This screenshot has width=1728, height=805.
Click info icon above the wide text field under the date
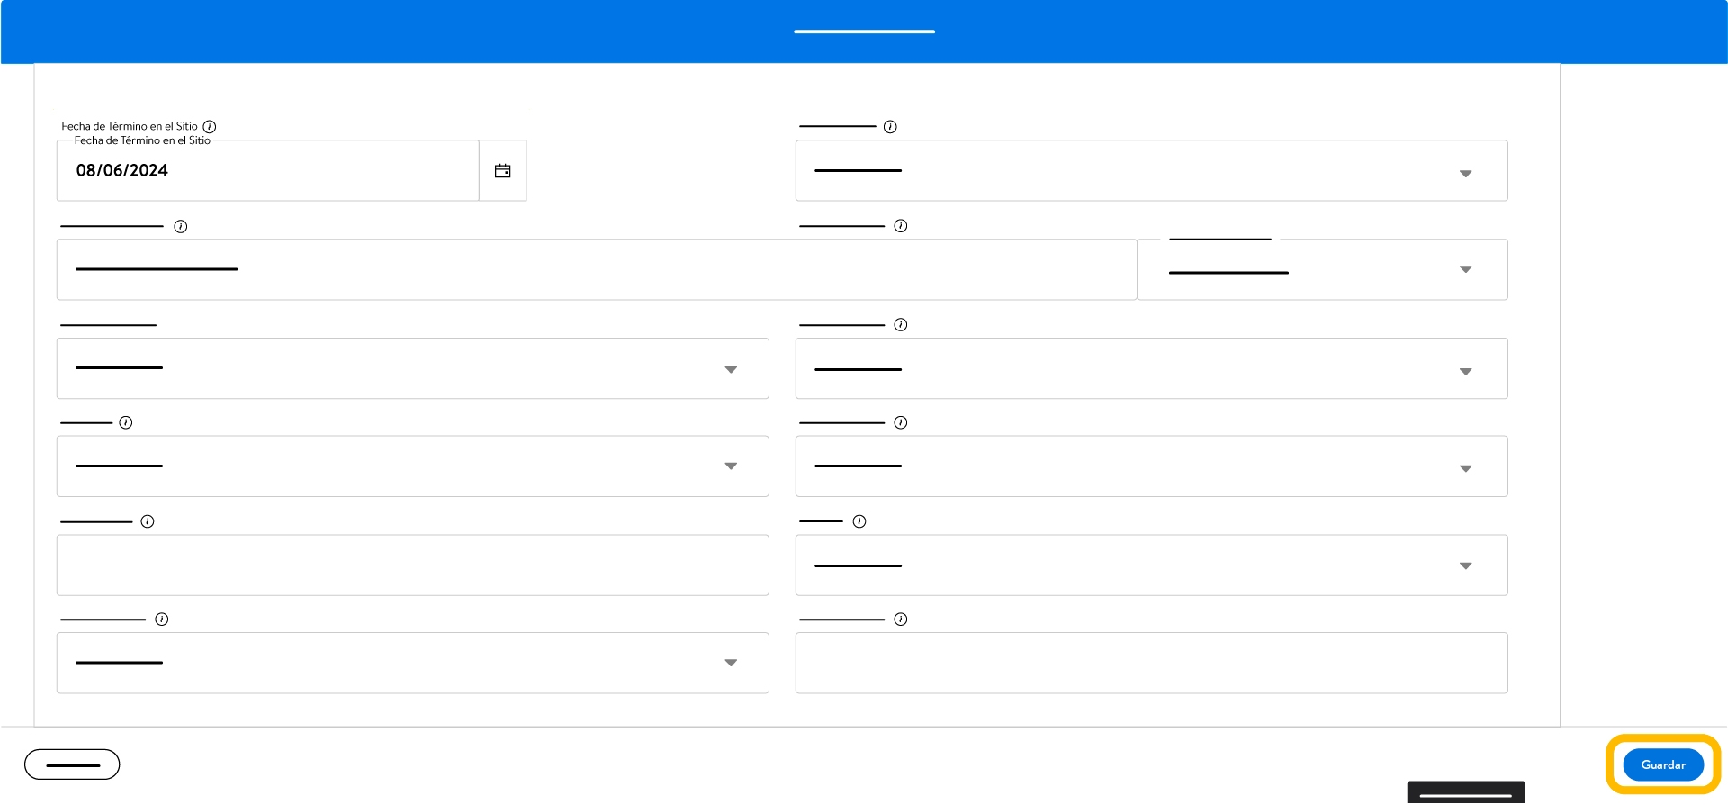pyautogui.click(x=180, y=227)
